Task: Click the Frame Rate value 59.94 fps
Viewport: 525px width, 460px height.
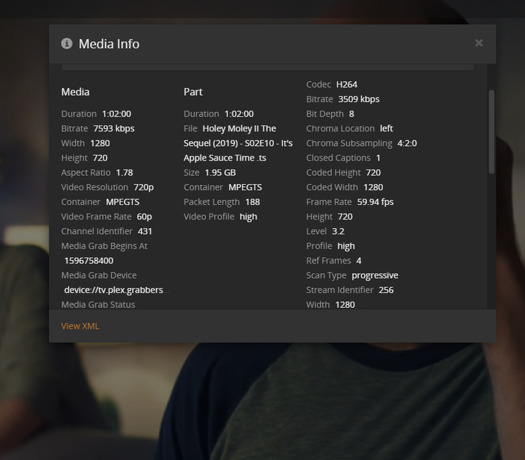Action: point(375,202)
